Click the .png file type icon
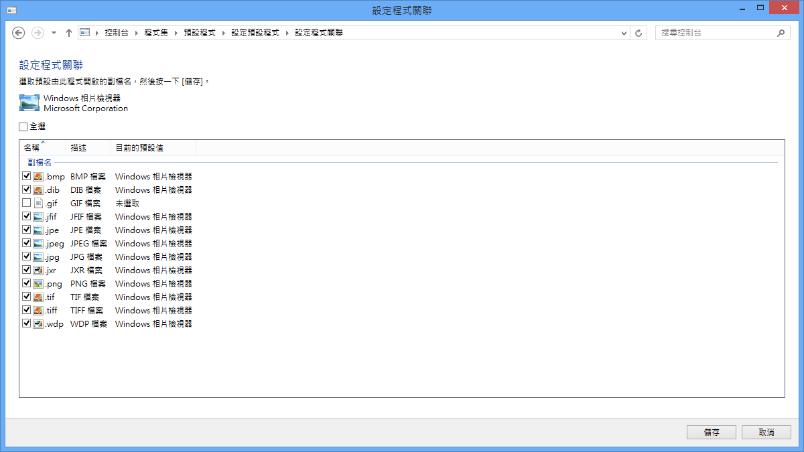Screen dimensions: 804x452 click(38, 283)
